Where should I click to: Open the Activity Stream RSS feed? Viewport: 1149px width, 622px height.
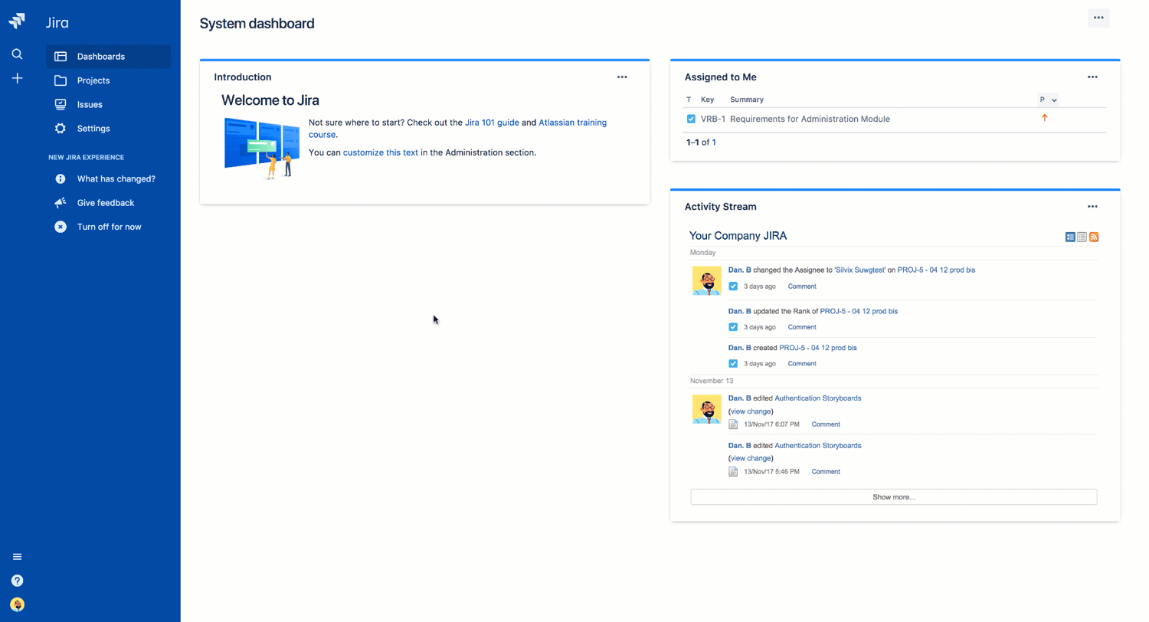pos(1093,237)
